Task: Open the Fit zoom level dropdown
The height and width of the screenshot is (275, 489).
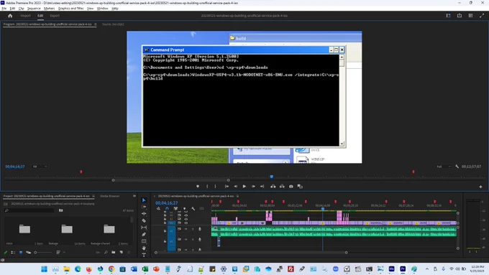Action: pyautogui.click(x=40, y=167)
